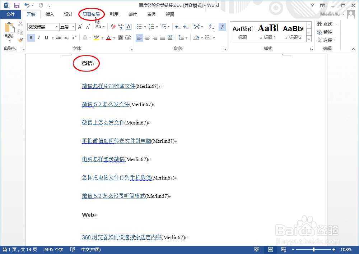The width and height of the screenshot is (359, 254).
Task: Open 页面布局 Page Layout tab
Action: (91, 14)
